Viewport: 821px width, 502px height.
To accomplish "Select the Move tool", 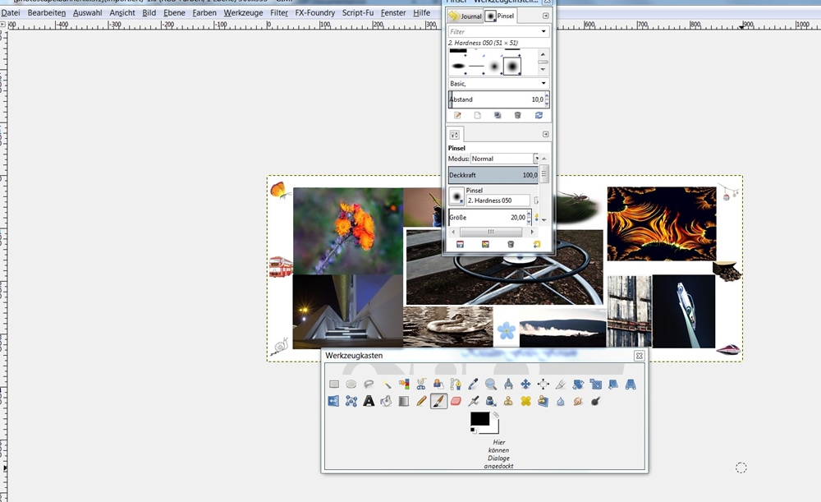I will point(525,384).
